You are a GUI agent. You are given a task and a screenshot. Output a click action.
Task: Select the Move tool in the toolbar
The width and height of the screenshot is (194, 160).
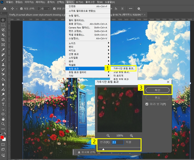coord(3,20)
